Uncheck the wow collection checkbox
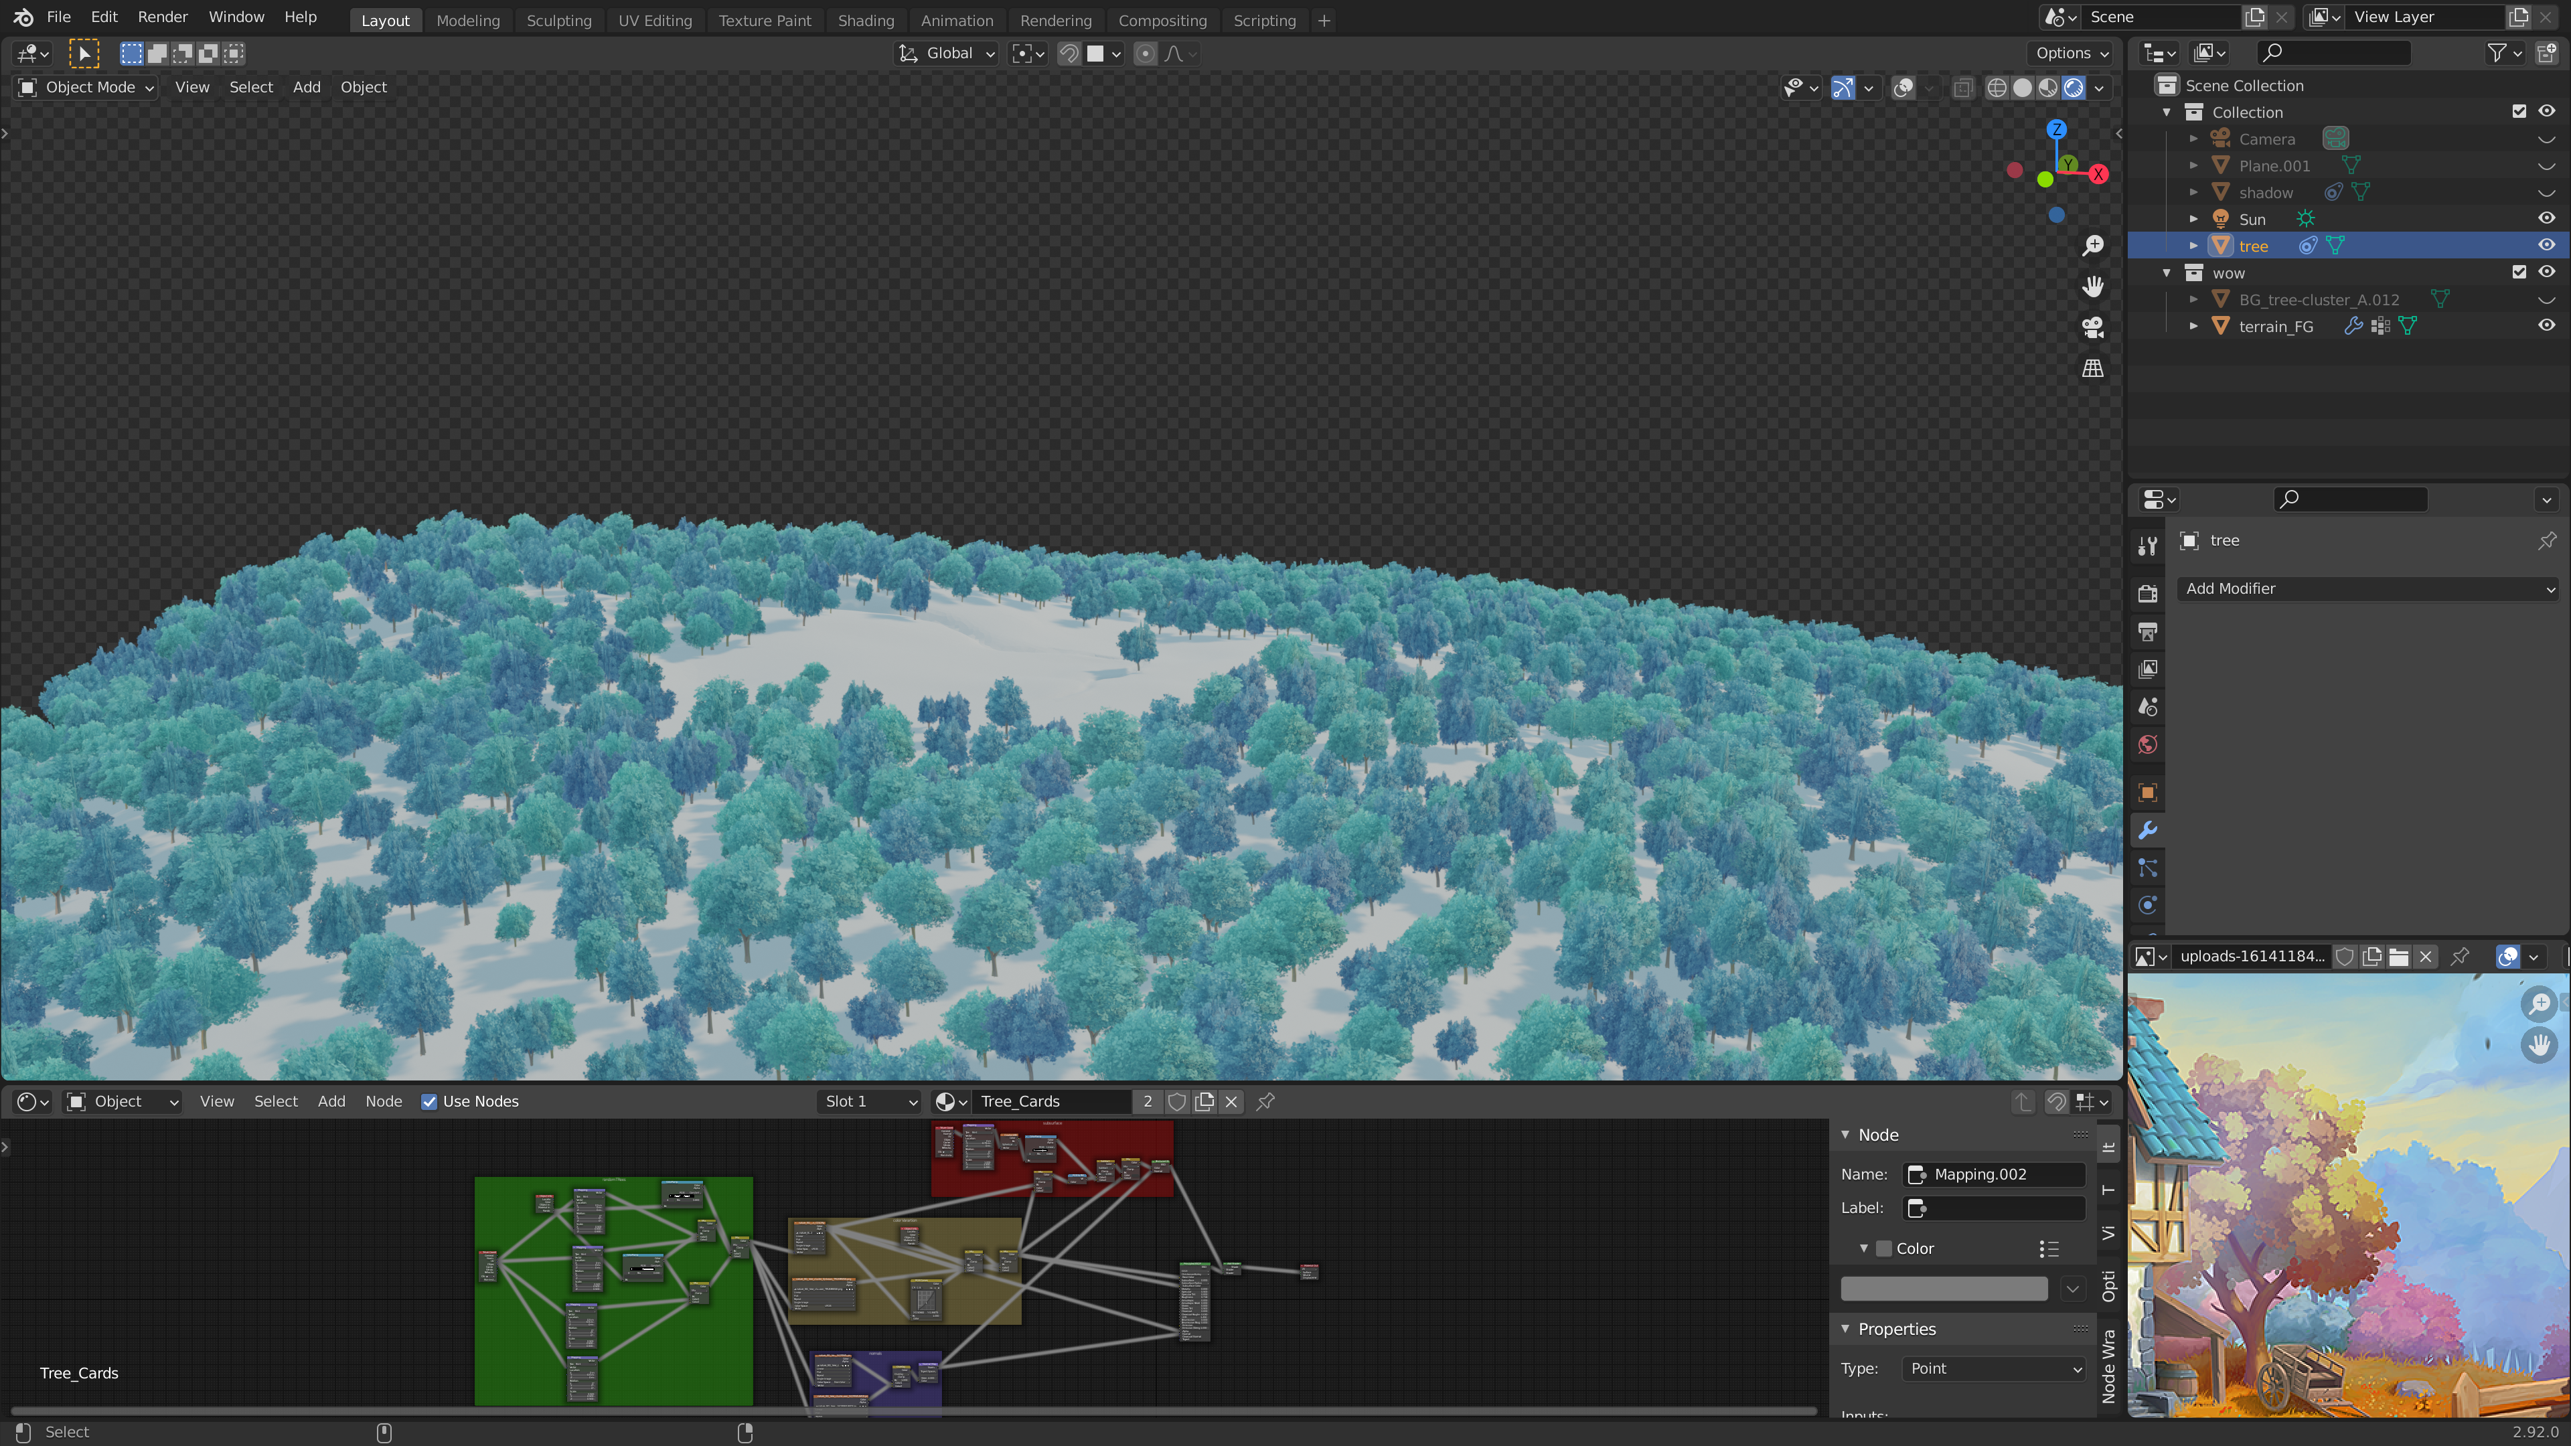Image resolution: width=2571 pixels, height=1446 pixels. tap(2519, 272)
